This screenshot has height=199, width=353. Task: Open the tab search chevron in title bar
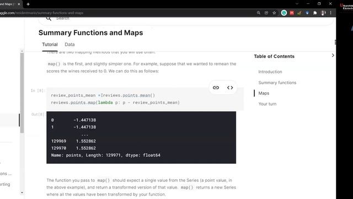click(297, 4)
